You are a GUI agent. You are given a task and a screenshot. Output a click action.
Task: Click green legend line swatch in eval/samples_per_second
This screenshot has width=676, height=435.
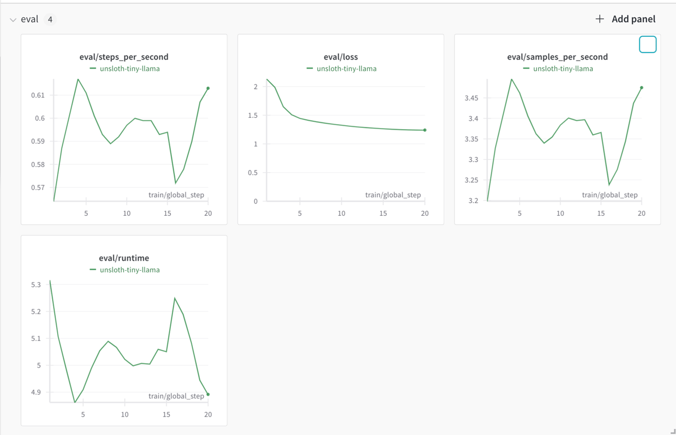coord(526,68)
